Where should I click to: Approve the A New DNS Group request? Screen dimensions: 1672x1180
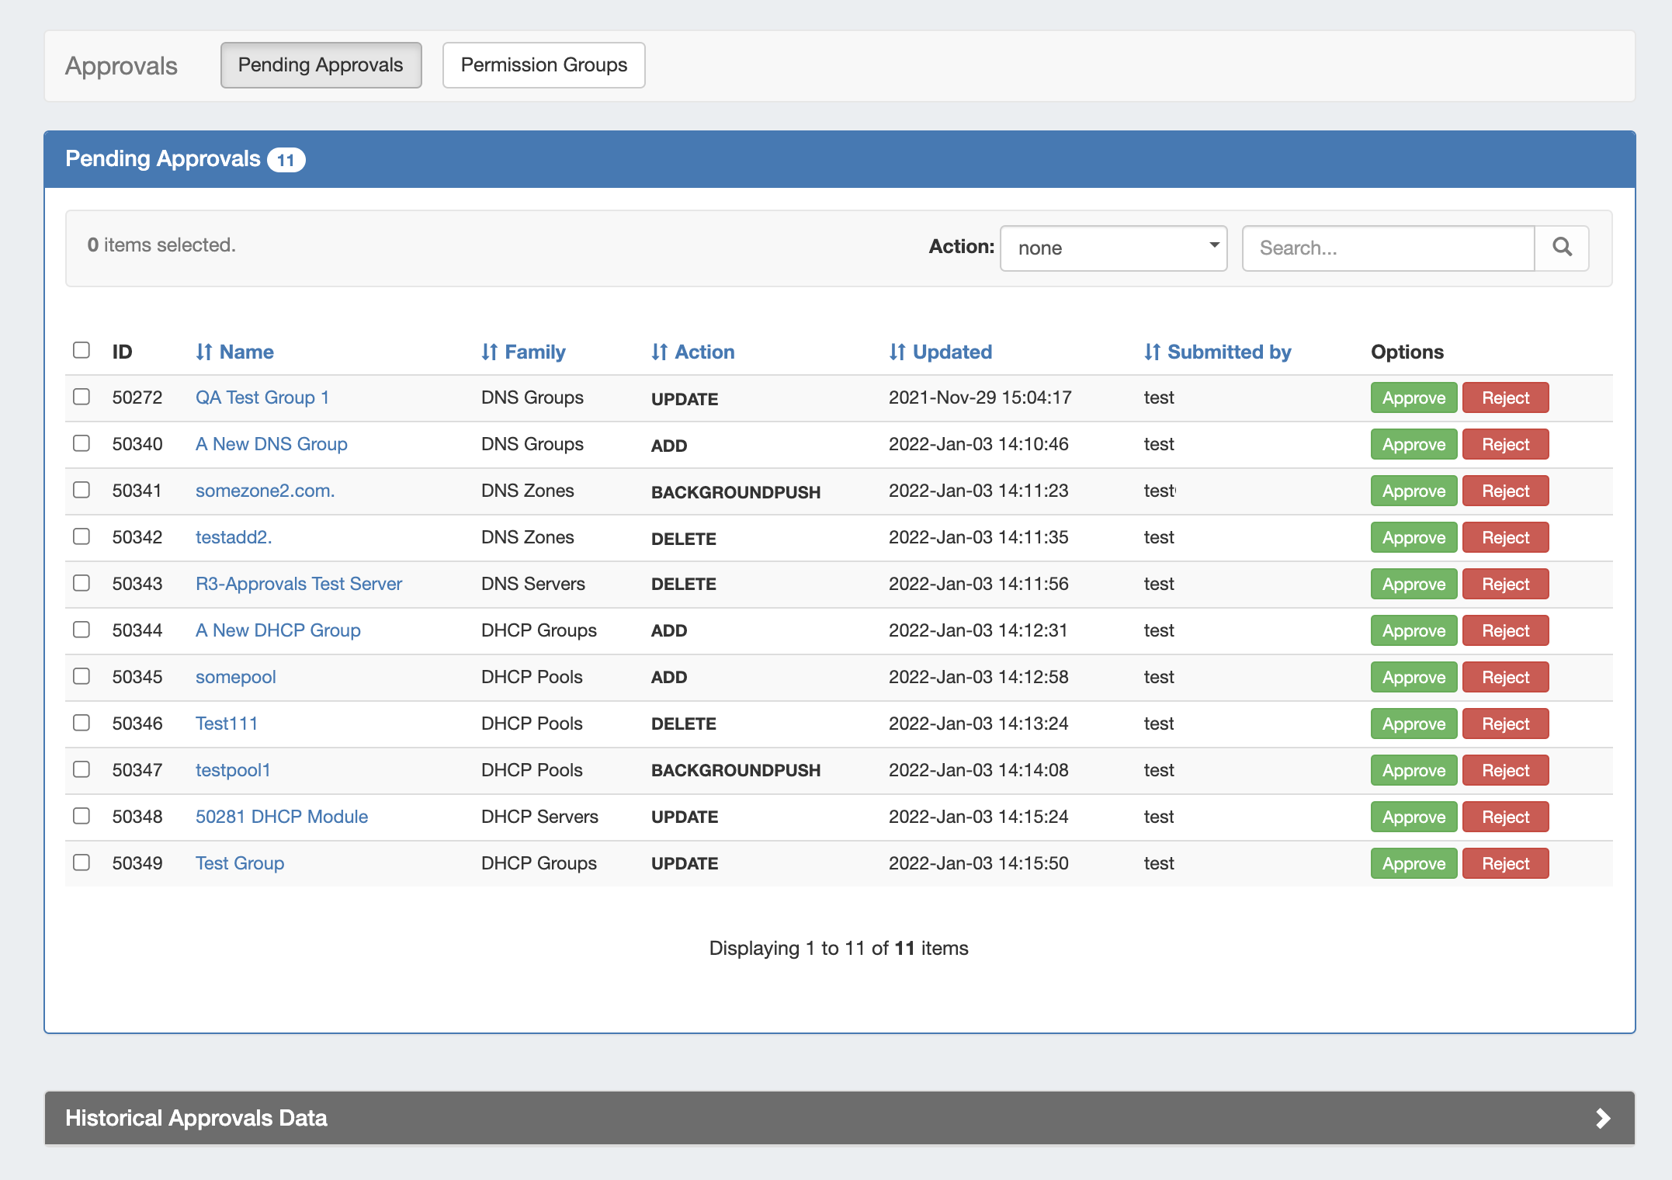pyautogui.click(x=1413, y=444)
